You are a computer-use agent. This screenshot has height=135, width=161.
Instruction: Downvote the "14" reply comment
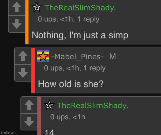[x=29, y=122]
